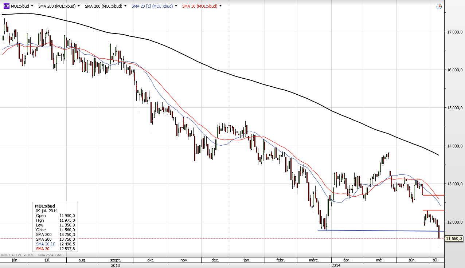Select the lower red horizontal line near 12 300
This screenshot has width=465, height=268.
(434, 210)
